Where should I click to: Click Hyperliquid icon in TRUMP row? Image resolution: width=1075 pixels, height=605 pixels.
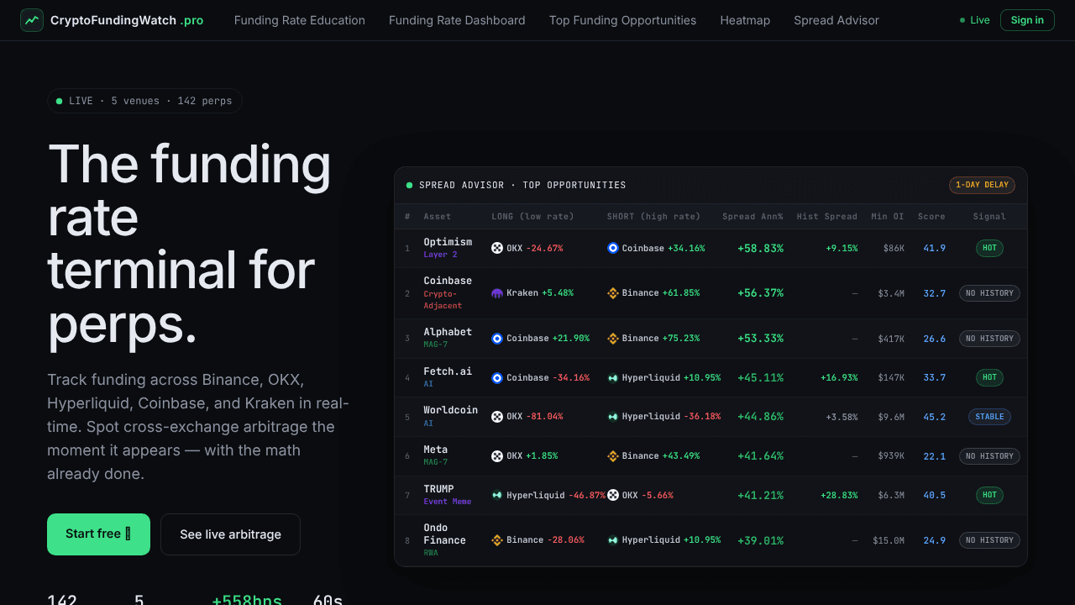(497, 495)
